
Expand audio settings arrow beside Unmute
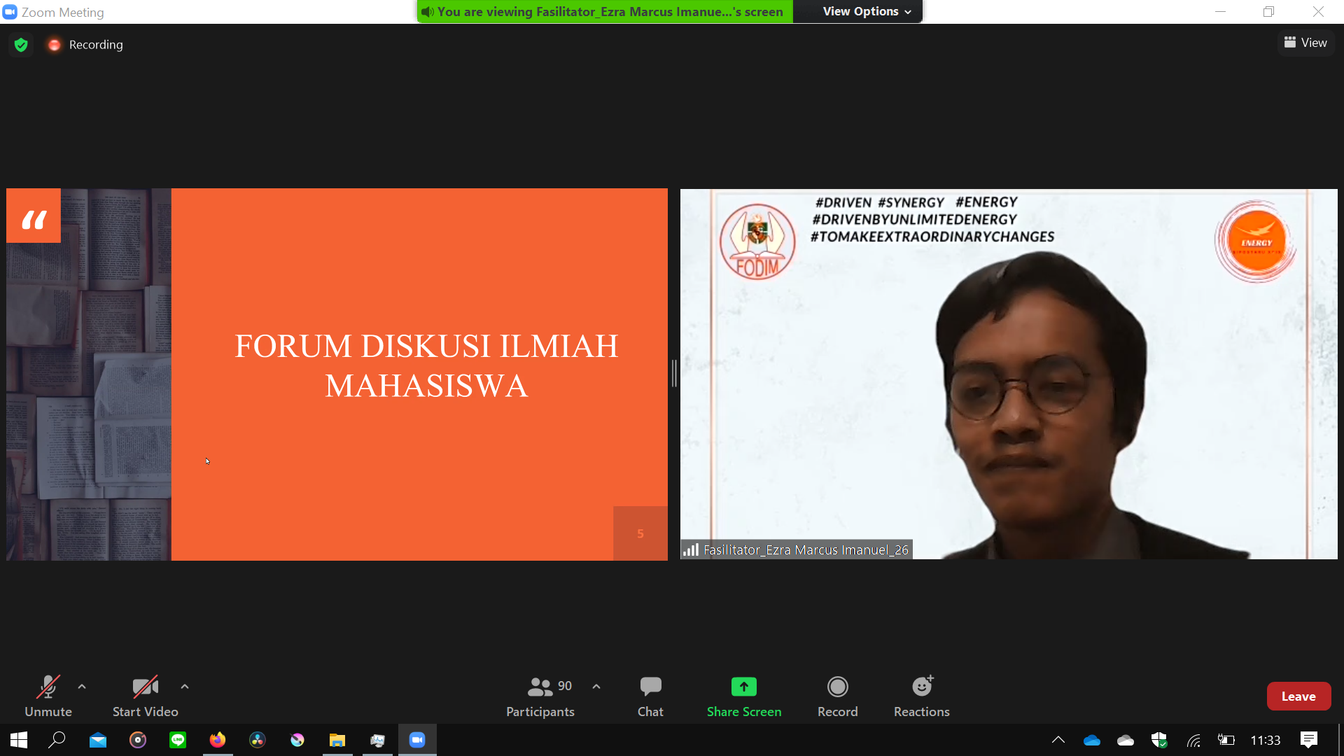(82, 687)
